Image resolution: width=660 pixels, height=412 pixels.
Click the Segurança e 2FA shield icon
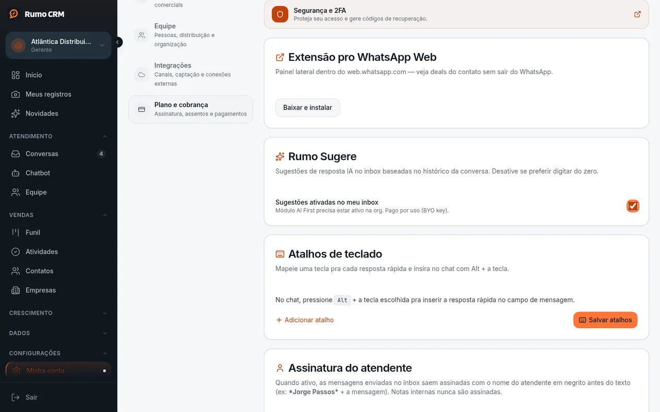click(x=280, y=14)
